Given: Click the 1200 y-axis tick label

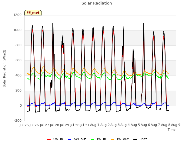Looking at the screenshot, I should tap(18, 15).
